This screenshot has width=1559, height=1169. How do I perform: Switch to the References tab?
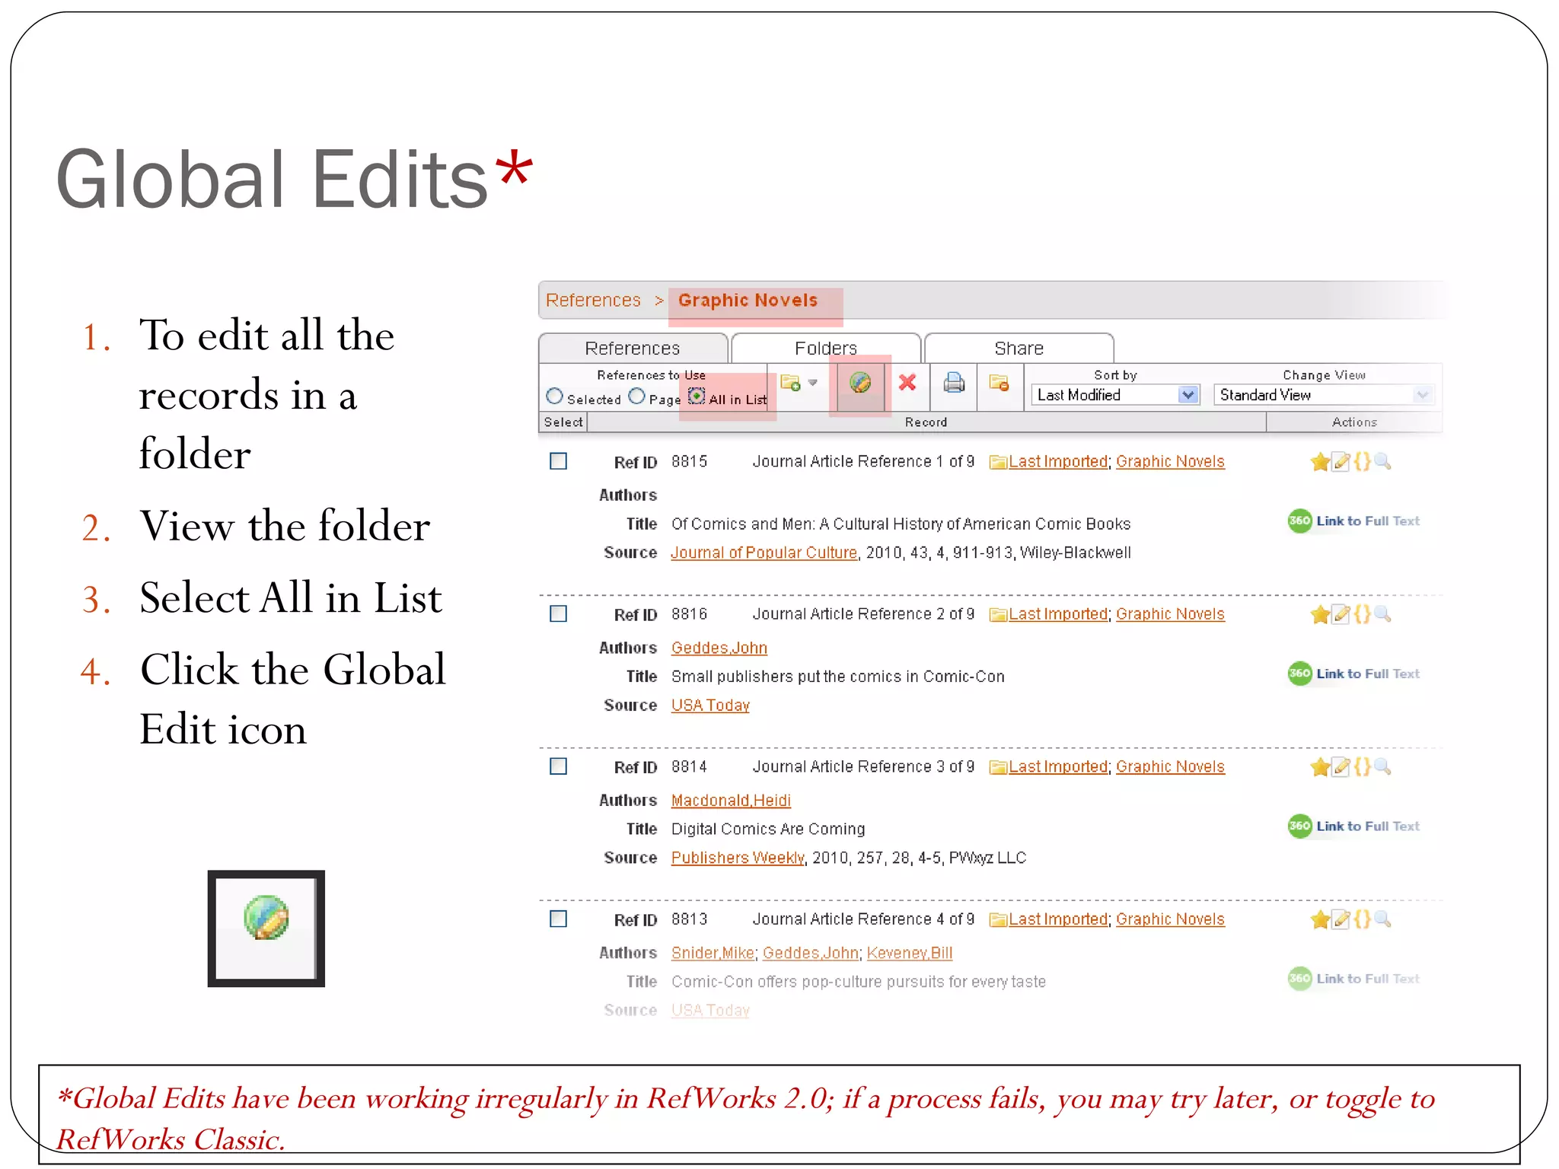click(633, 348)
